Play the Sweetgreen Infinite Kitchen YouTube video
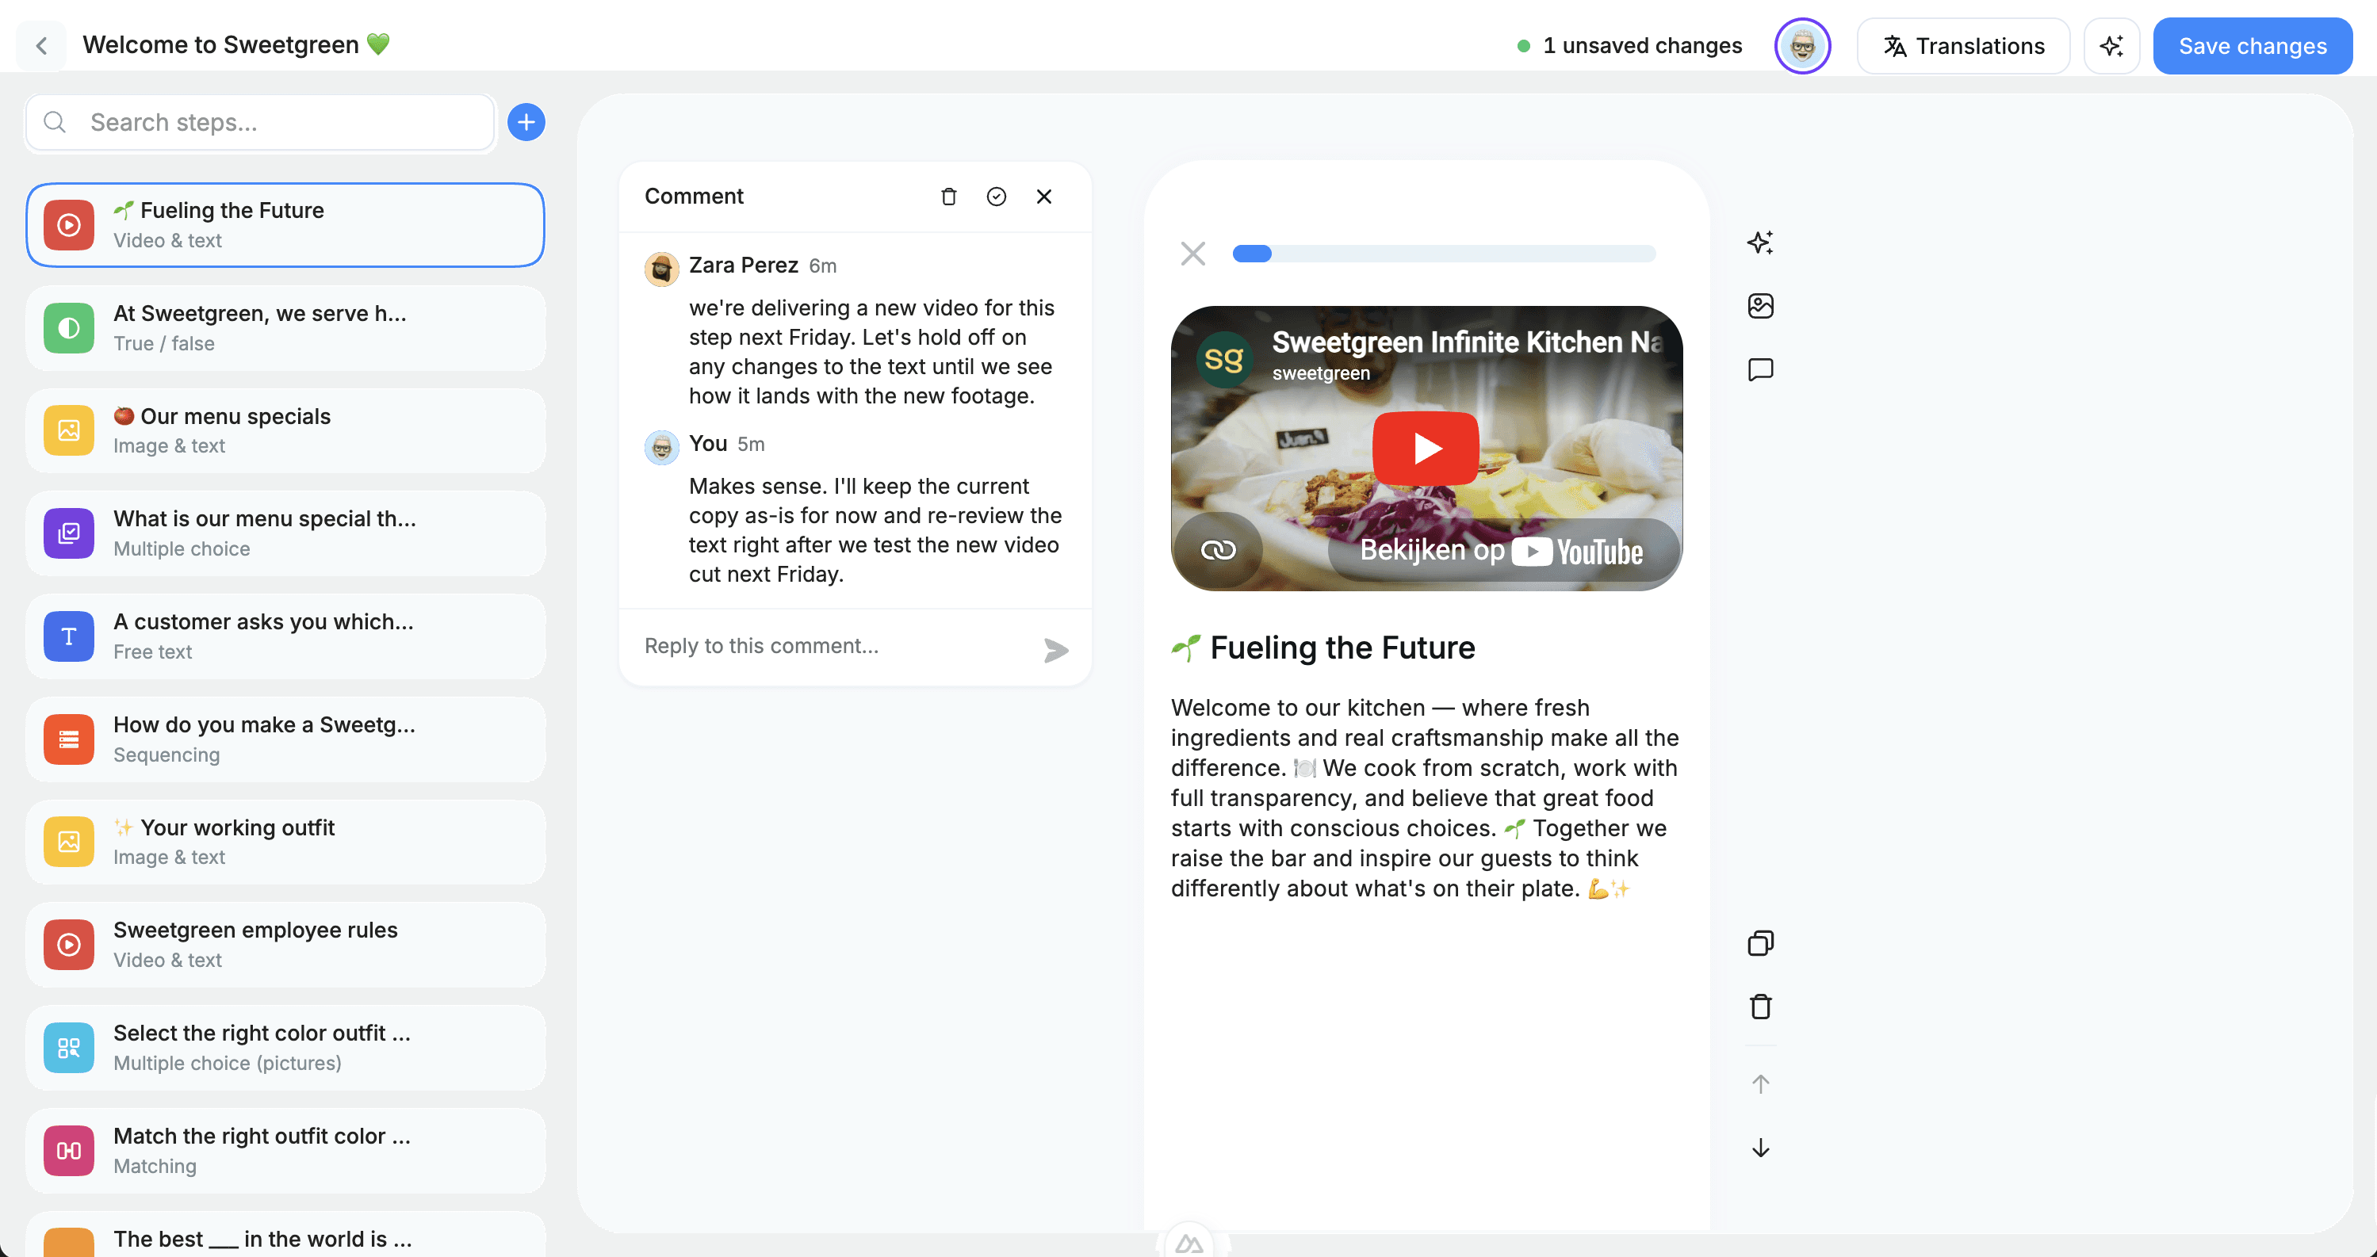2377x1257 pixels. [1425, 449]
